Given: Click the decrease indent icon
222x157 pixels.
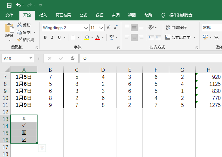Looking at the screenshot, I should coord(151,37).
